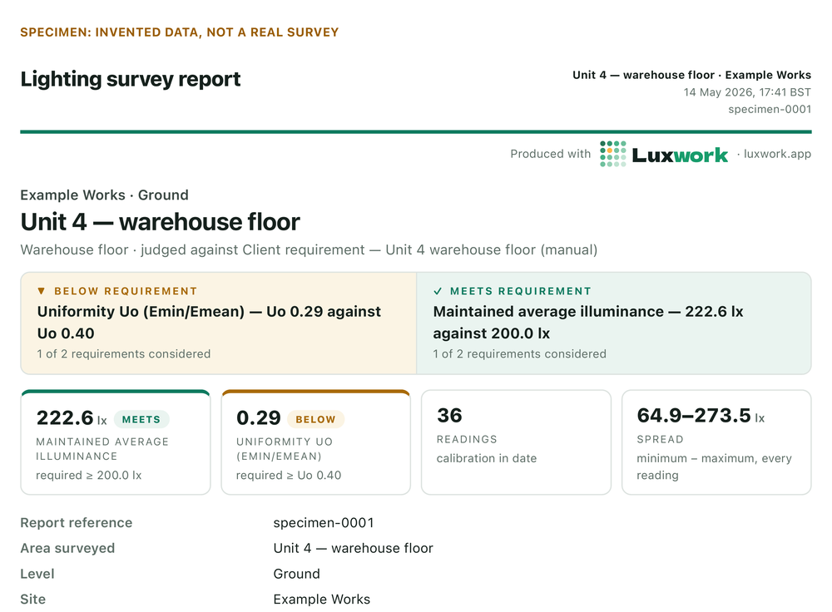Click the specimen invented data warning text
This screenshot has height=612, width=832.
[x=180, y=32]
